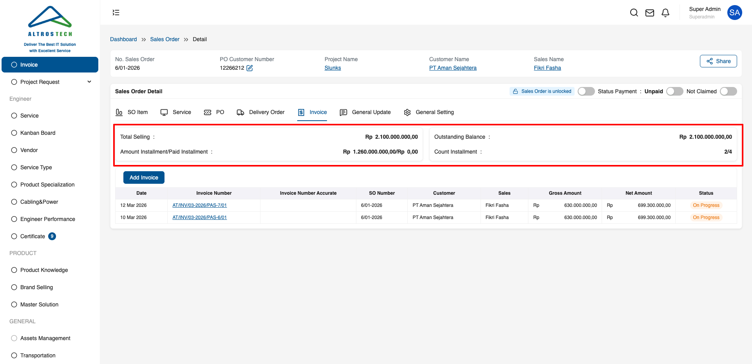Open the Super Admin profile menu
The width and height of the screenshot is (752, 364).
(x=705, y=12)
